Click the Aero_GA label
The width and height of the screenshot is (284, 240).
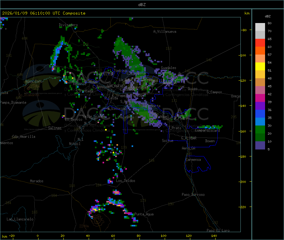pyautogui.click(x=189, y=148)
